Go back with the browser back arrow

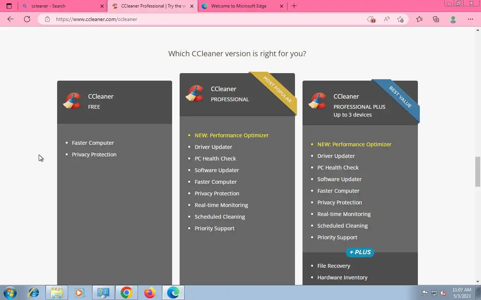[11, 19]
